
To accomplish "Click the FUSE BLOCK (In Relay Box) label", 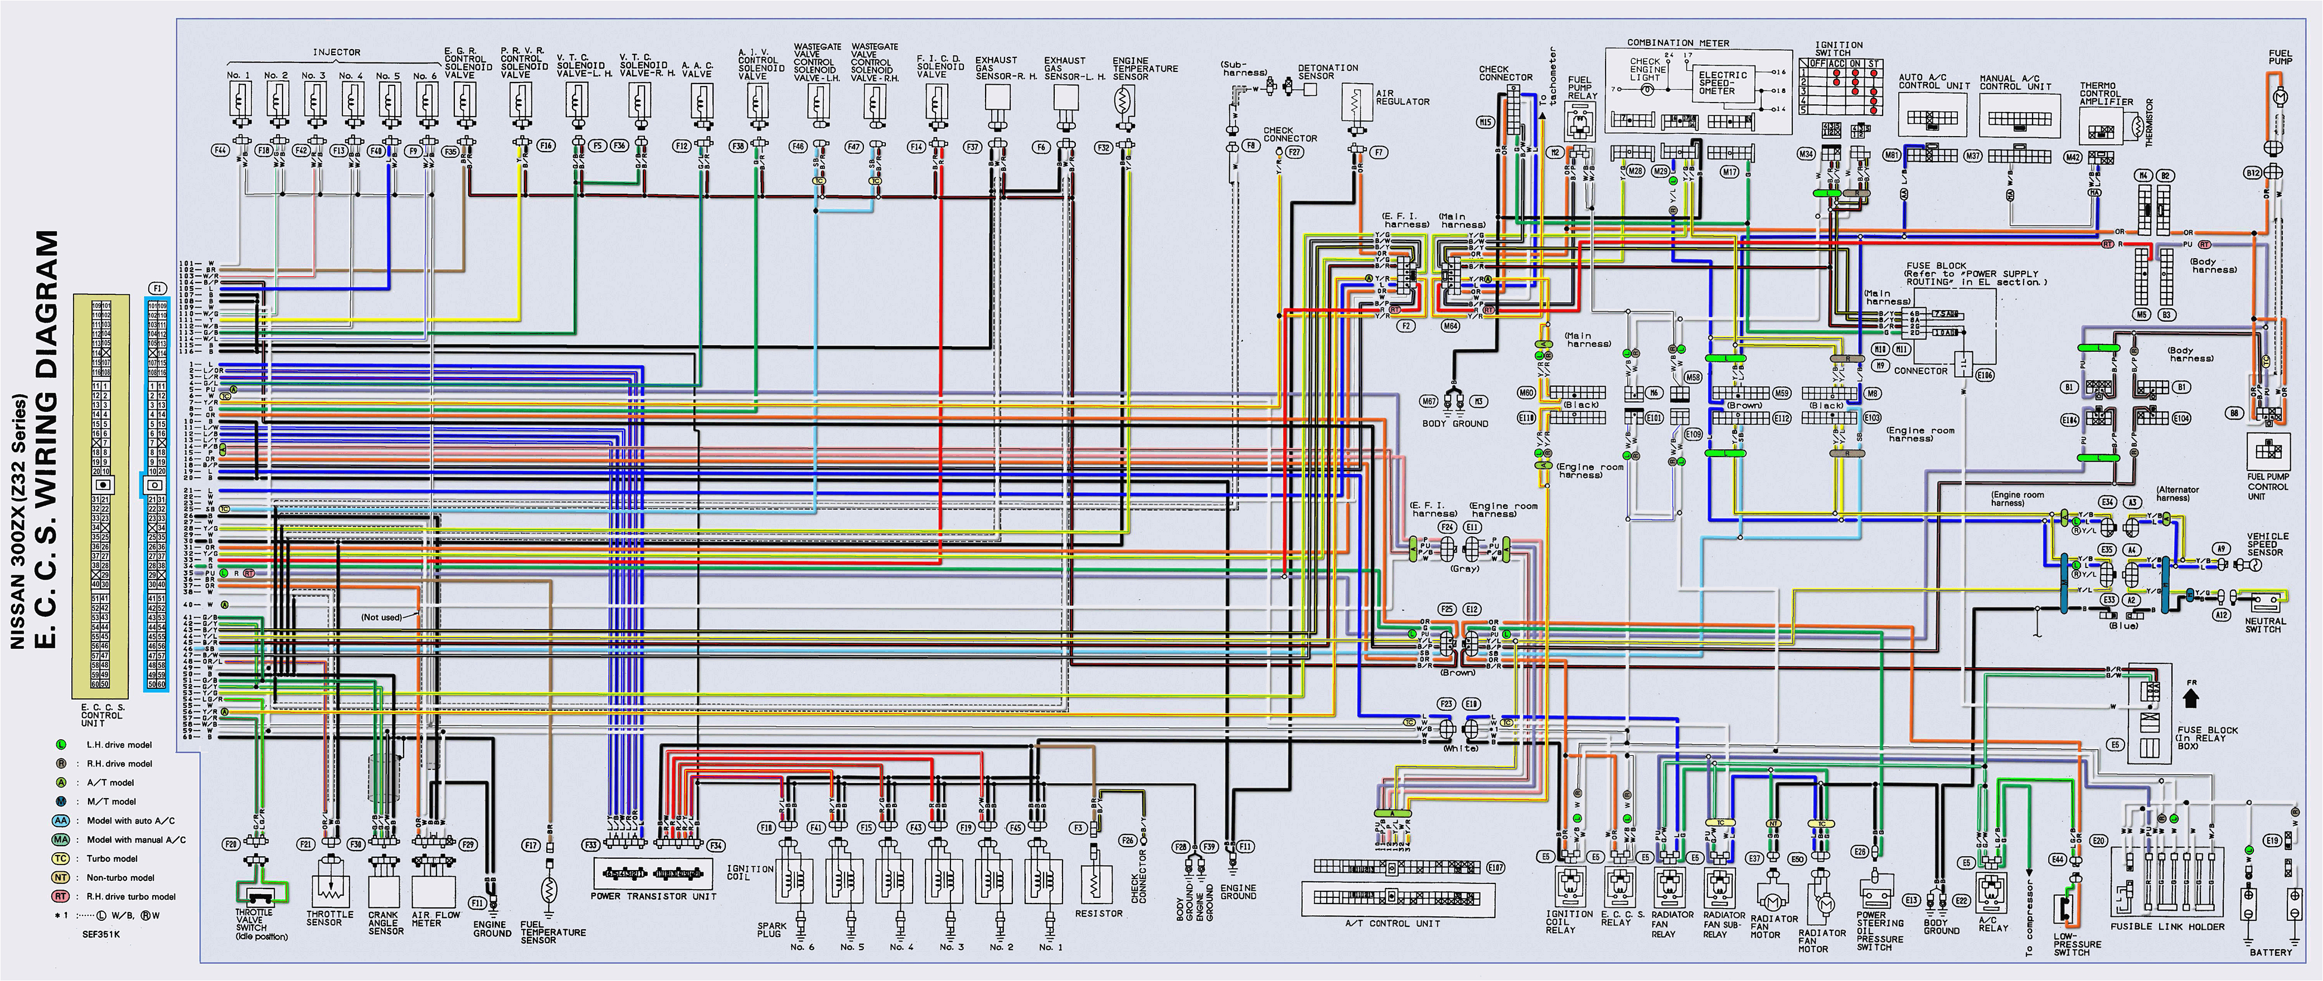I will click(2208, 737).
